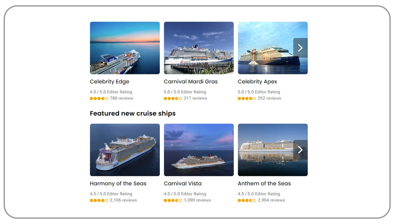Viewport: 394px width, 224px height.
Task: Click the next arrow beside Anthem of the Seas
Action: click(300, 150)
